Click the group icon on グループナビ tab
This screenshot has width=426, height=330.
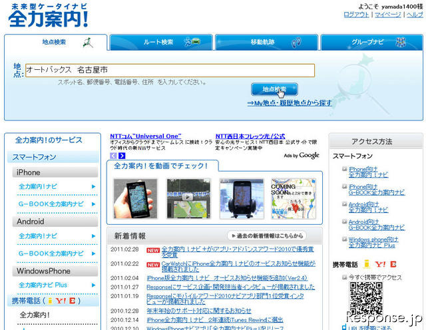(401, 42)
